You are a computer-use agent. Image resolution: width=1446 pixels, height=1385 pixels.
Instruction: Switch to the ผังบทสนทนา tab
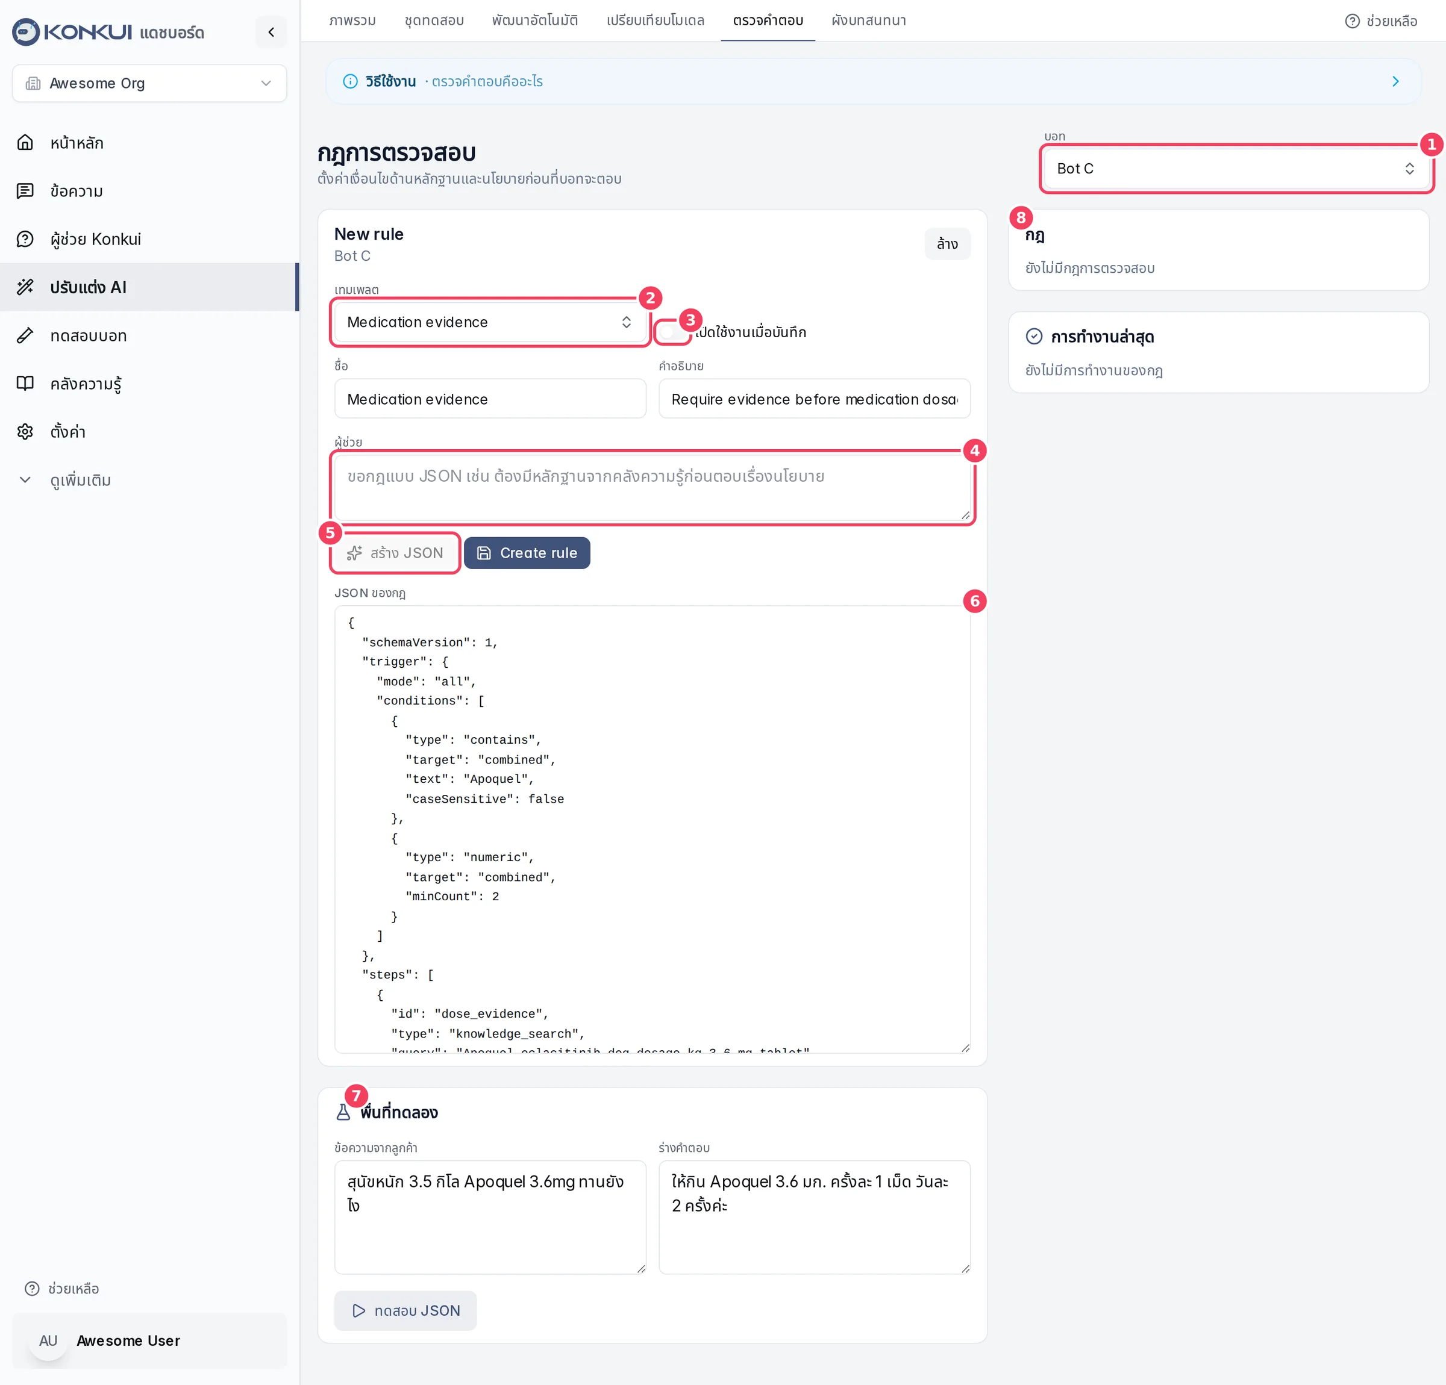point(868,20)
